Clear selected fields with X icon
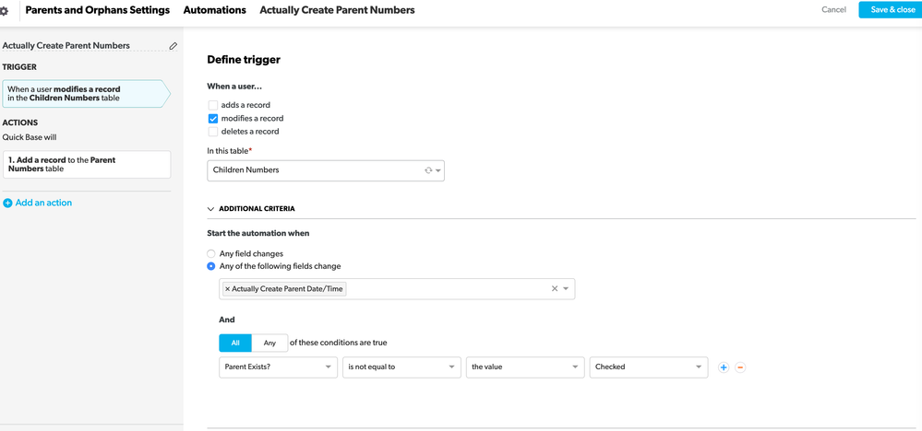 click(x=555, y=288)
